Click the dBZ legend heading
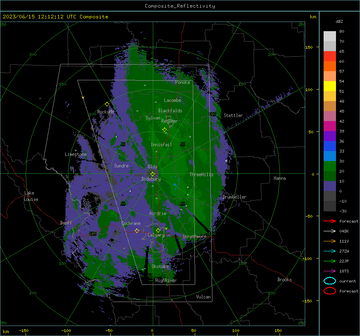This screenshot has width=360, height=336. pos(339,21)
